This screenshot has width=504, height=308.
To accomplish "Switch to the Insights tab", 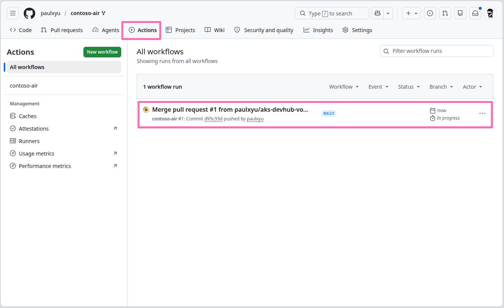I will [x=318, y=30].
